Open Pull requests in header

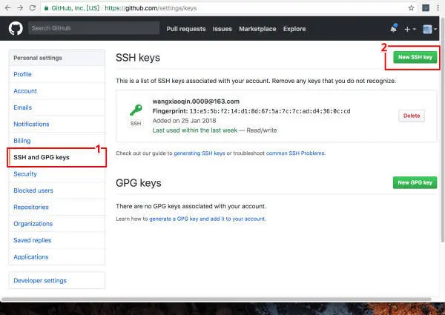click(186, 29)
